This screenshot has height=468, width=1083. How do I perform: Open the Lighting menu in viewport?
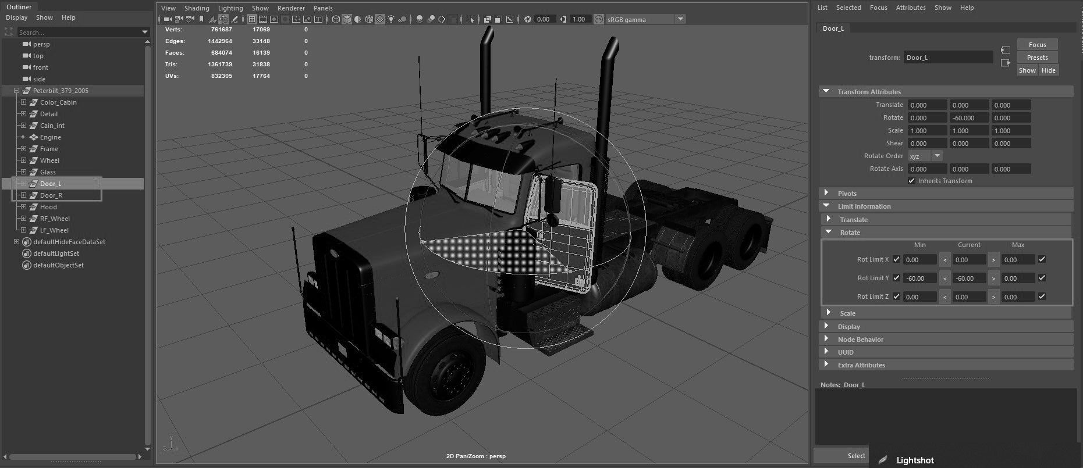(x=230, y=8)
